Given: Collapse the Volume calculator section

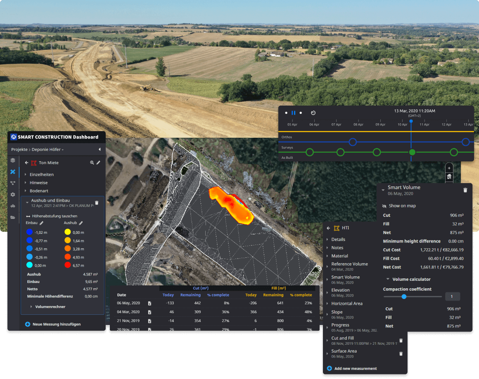Looking at the screenshot, I should [388, 279].
